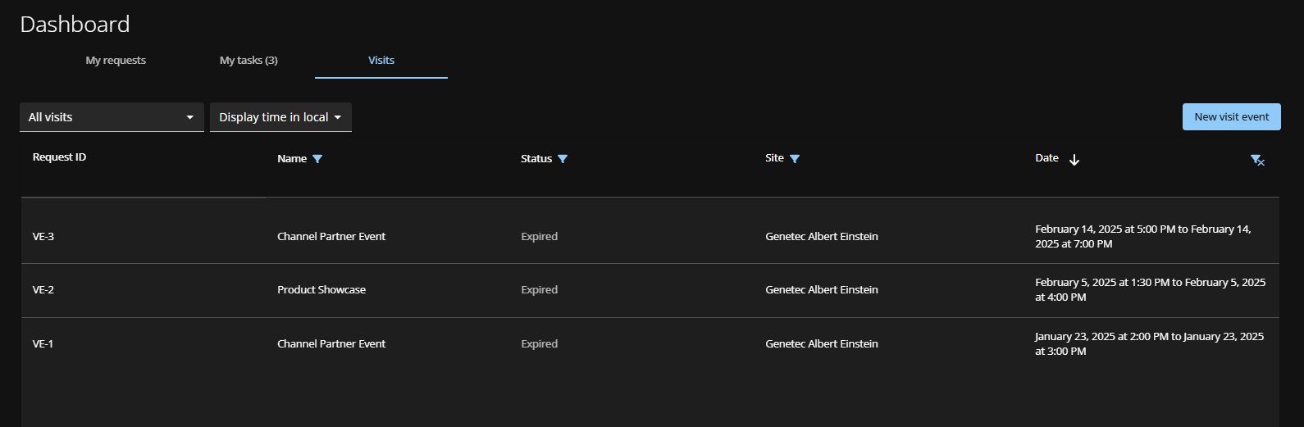Click the Site column filter icon
The height and width of the screenshot is (427, 1304).
tap(795, 159)
